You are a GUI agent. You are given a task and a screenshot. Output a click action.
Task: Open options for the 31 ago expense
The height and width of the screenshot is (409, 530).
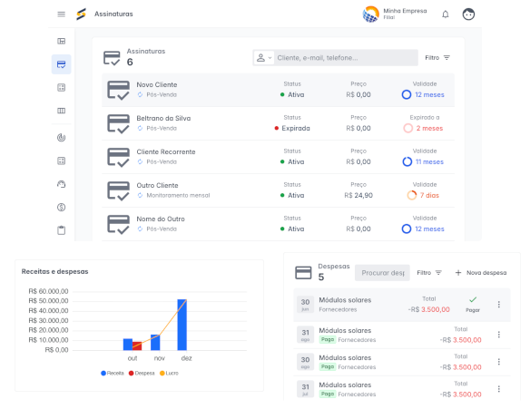click(499, 335)
